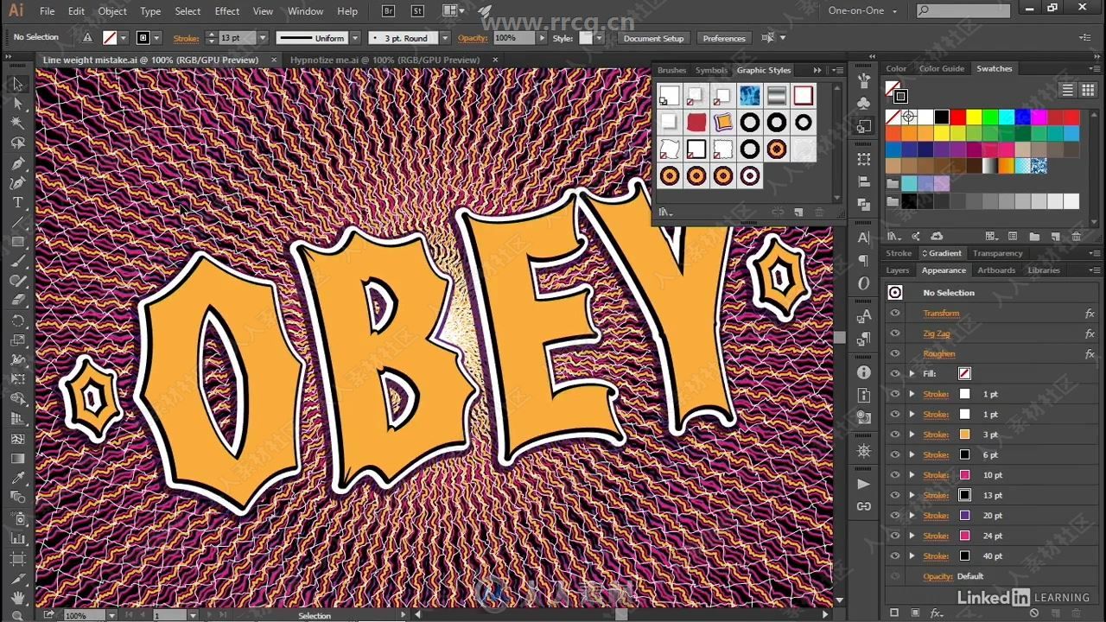Viewport: 1106px width, 622px height.
Task: Hide the Roughen effect visibility
Action: point(895,353)
